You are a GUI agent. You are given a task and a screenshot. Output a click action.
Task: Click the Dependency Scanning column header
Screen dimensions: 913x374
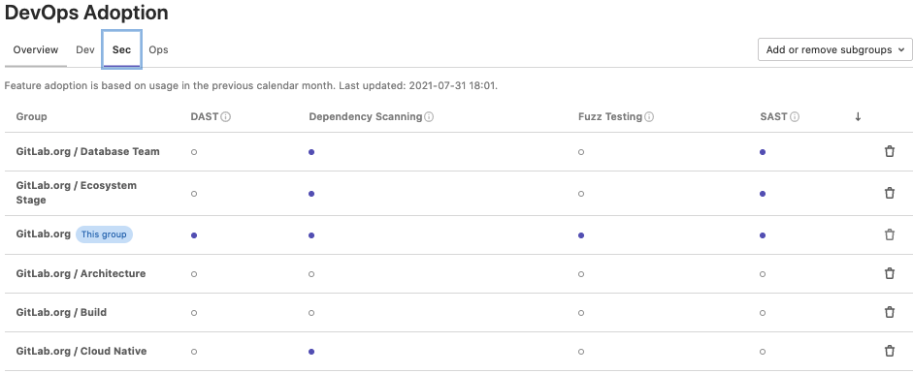click(x=366, y=116)
